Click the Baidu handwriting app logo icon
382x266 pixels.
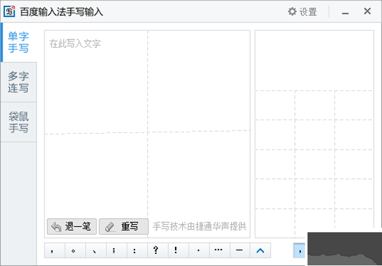pyautogui.click(x=10, y=11)
